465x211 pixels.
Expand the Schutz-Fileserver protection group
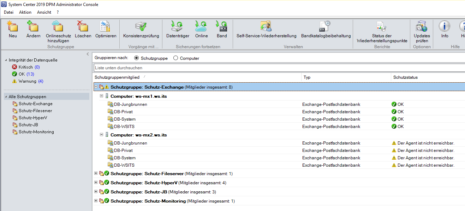point(96,173)
